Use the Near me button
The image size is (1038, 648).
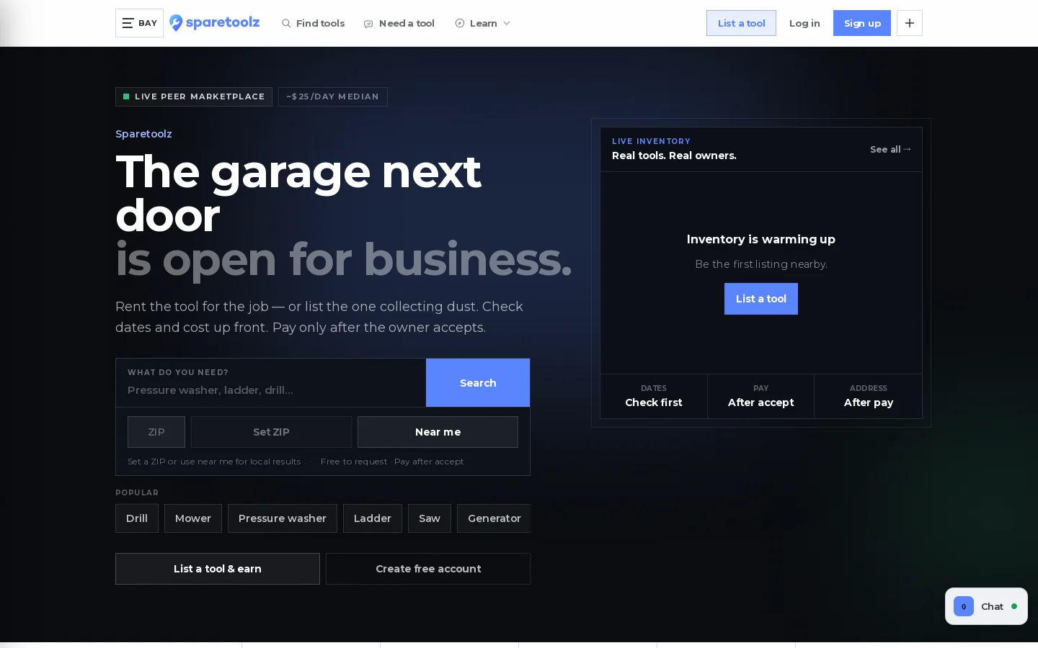coord(438,432)
